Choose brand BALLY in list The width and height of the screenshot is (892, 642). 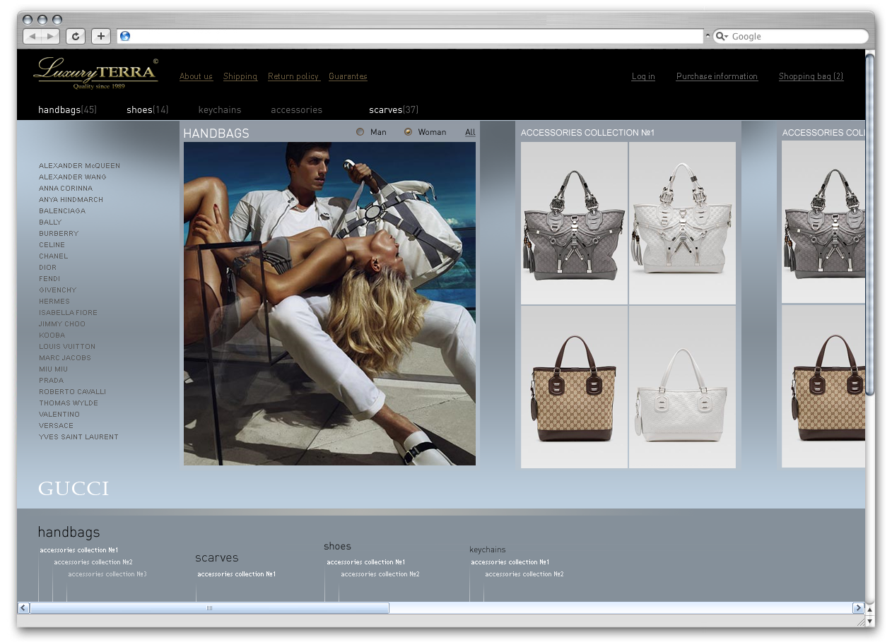click(50, 222)
